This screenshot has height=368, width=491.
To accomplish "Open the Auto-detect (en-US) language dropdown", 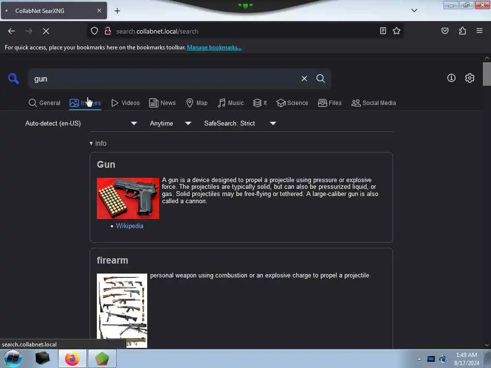I will 82,123.
